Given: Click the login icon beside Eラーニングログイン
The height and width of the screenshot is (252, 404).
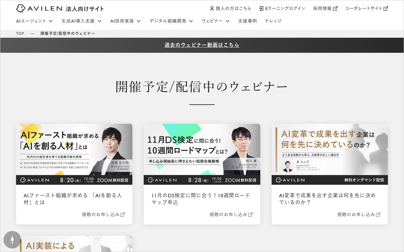Looking at the screenshot, I should pyautogui.click(x=262, y=8).
